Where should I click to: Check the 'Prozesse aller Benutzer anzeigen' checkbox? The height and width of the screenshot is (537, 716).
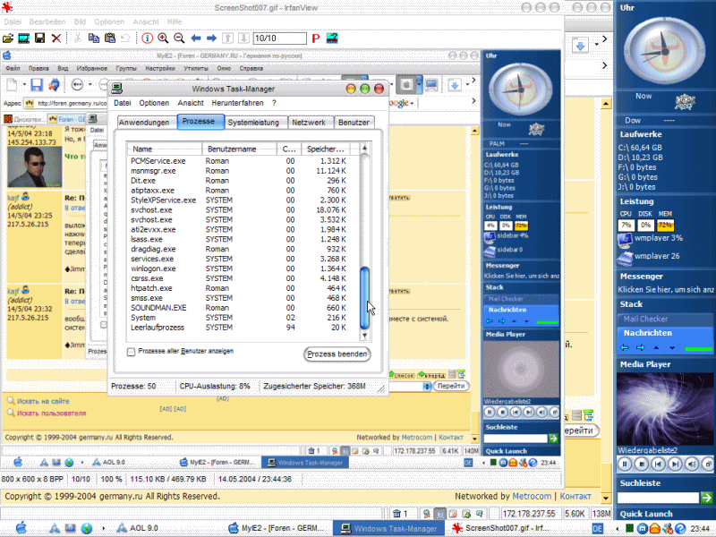131,352
